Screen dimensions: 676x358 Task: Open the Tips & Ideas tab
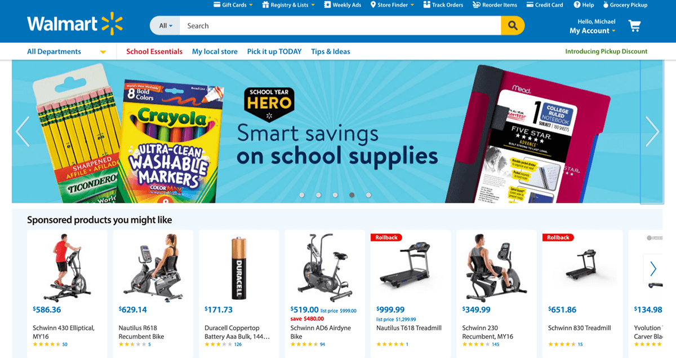(331, 51)
